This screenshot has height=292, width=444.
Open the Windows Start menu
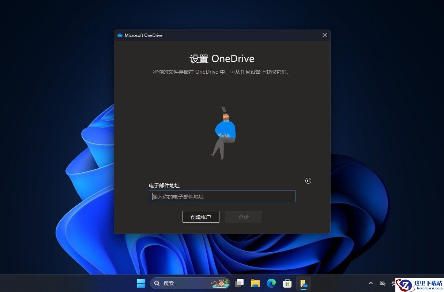pyautogui.click(x=141, y=283)
